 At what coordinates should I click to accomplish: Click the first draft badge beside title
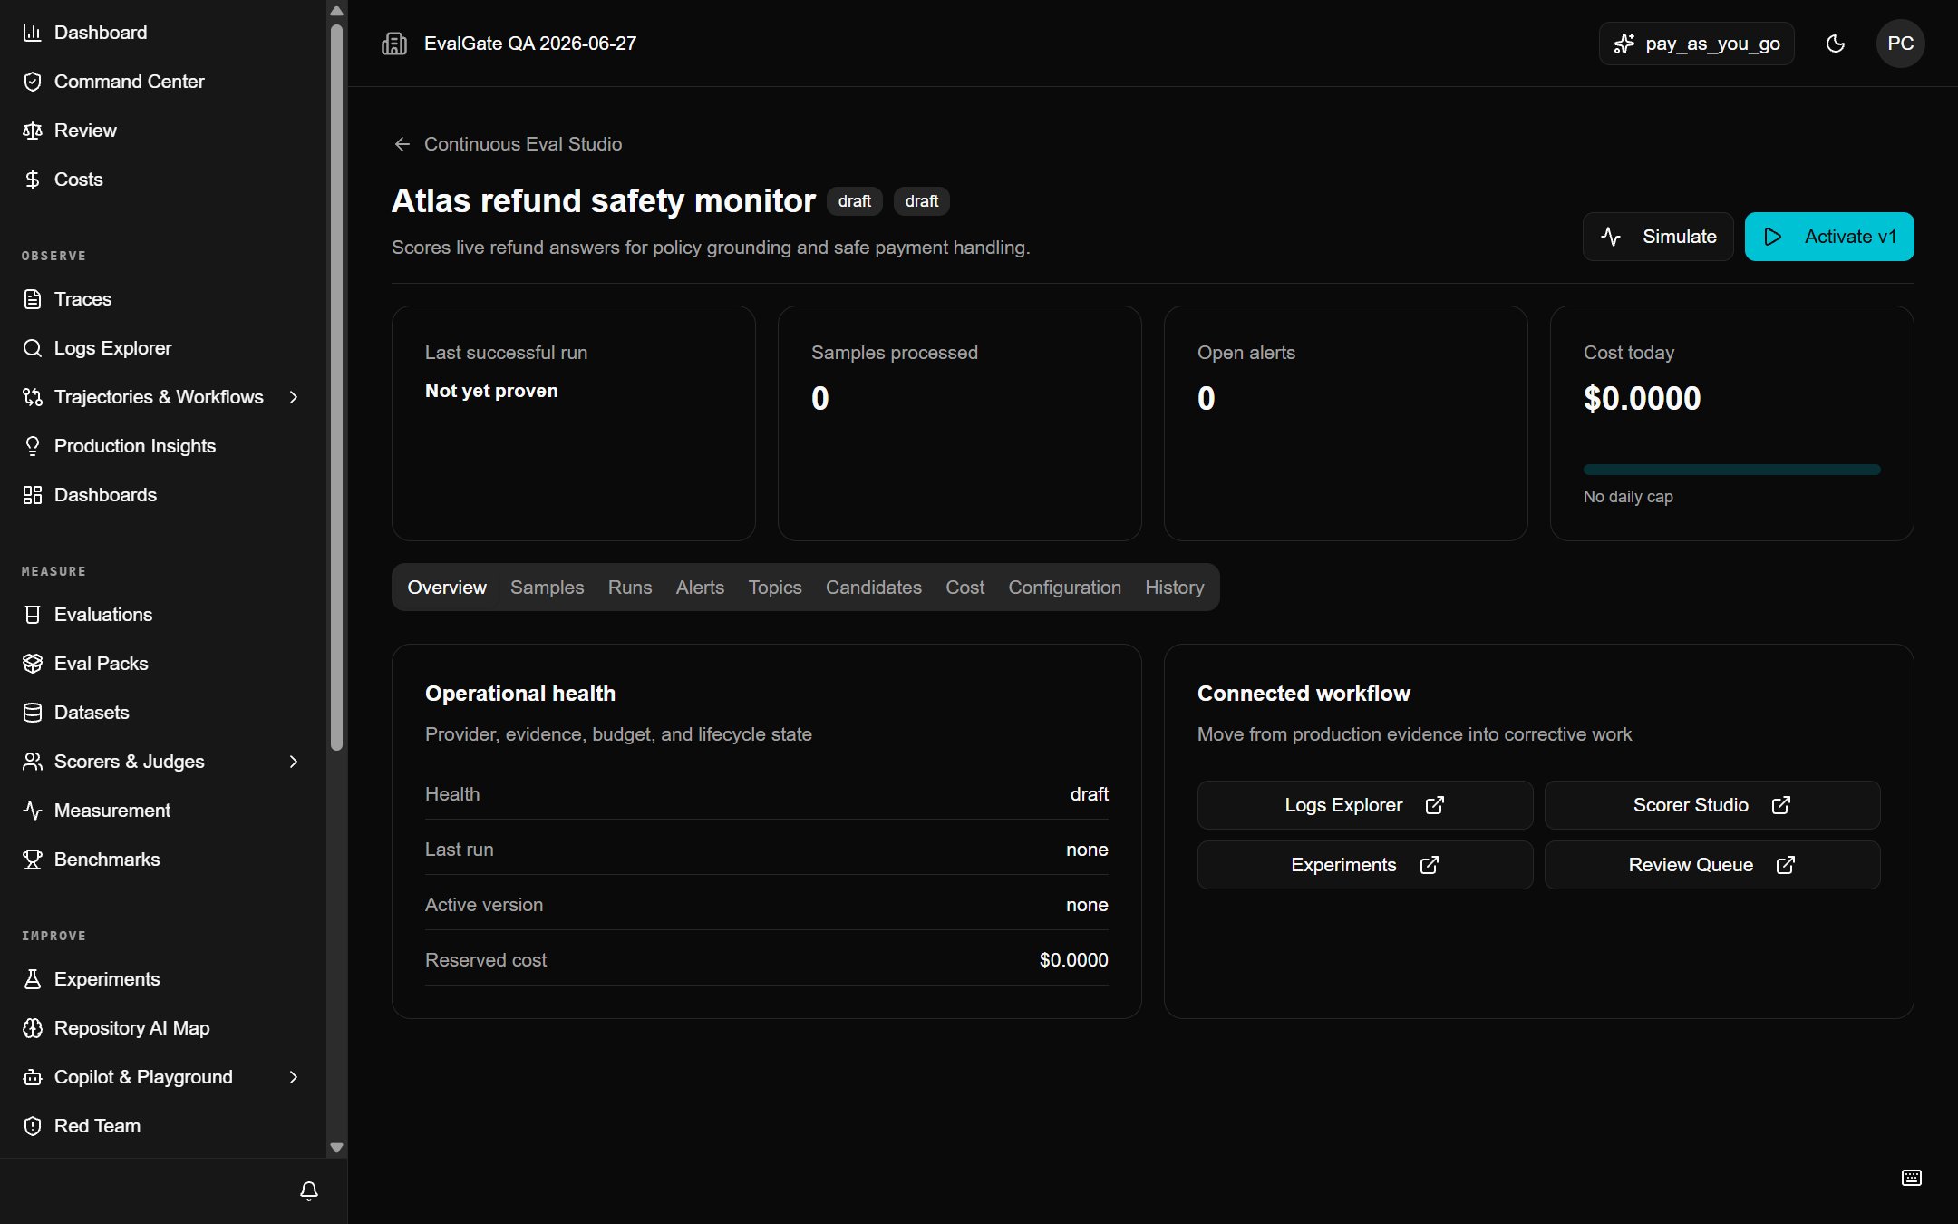tap(855, 201)
